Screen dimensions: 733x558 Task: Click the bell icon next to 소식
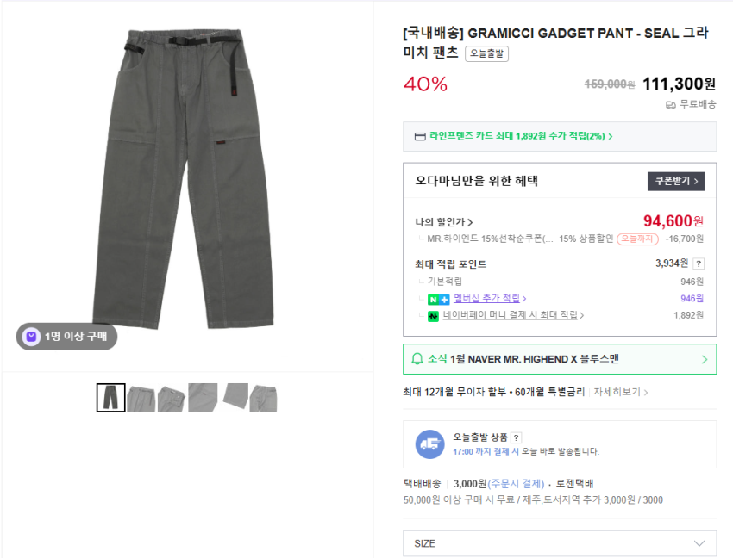[x=418, y=359]
